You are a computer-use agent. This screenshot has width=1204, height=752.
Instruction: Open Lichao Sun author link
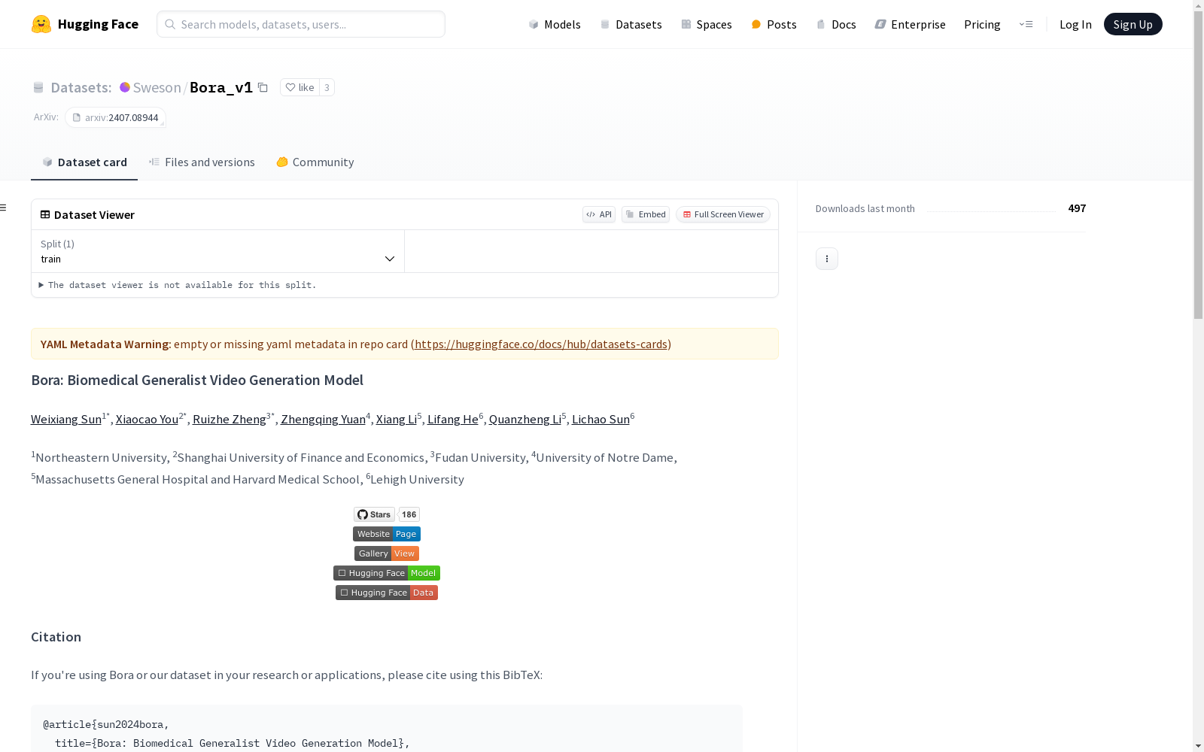pyautogui.click(x=600, y=419)
